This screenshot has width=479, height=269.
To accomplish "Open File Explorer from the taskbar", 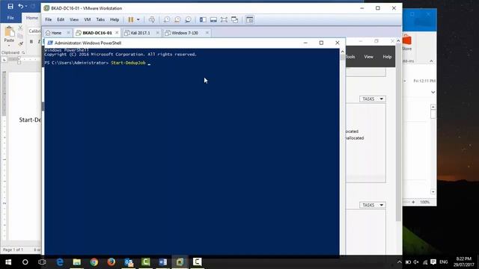I will point(76,262).
